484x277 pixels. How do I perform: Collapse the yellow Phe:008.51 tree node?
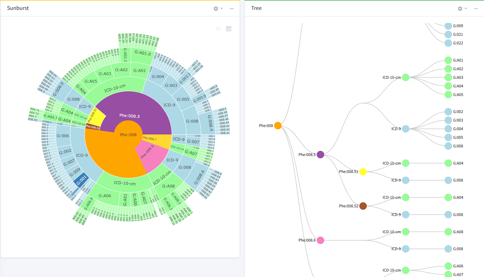pos(363,172)
